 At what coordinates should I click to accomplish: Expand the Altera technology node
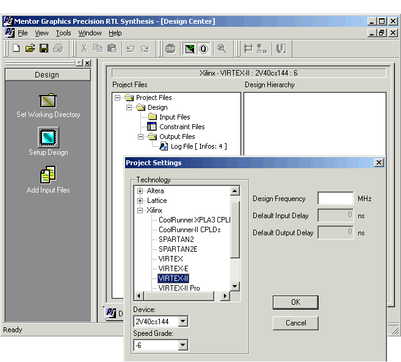click(140, 191)
